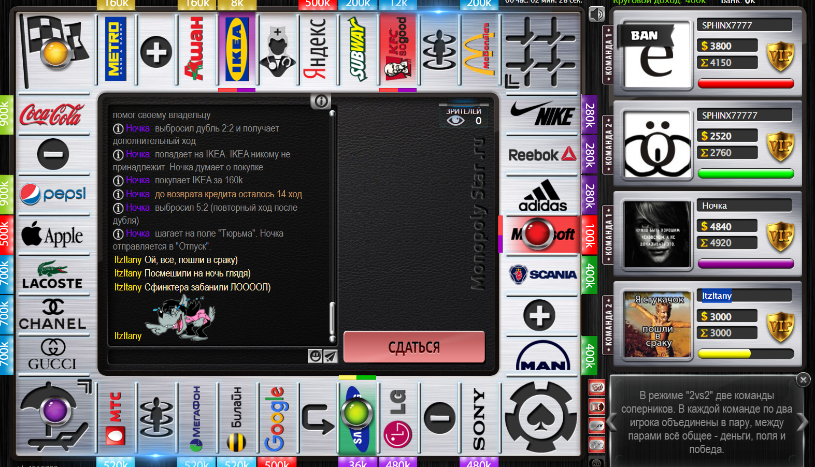Click Ночка purple timer bar

[746, 264]
